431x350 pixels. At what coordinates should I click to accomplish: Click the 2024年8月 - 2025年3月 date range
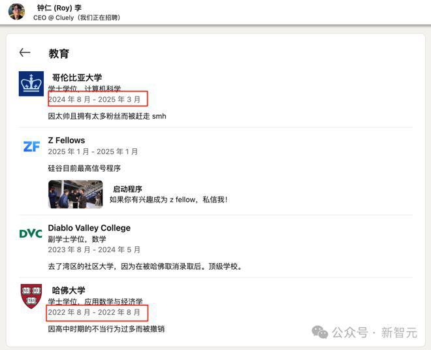[x=94, y=99]
